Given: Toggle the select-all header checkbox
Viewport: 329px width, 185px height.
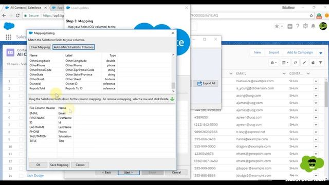Looking at the screenshot, I should (21, 73).
